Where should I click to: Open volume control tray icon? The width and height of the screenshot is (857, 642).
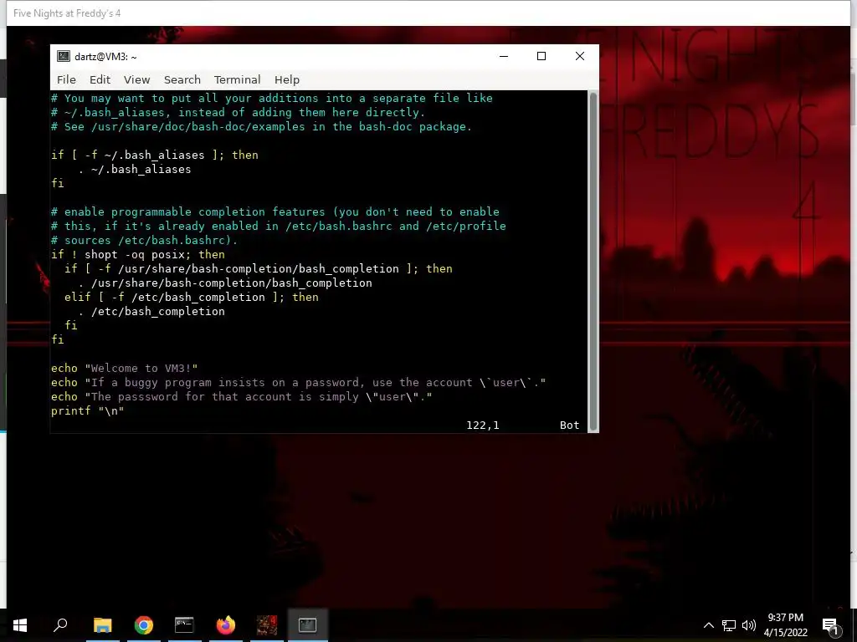[x=749, y=625]
